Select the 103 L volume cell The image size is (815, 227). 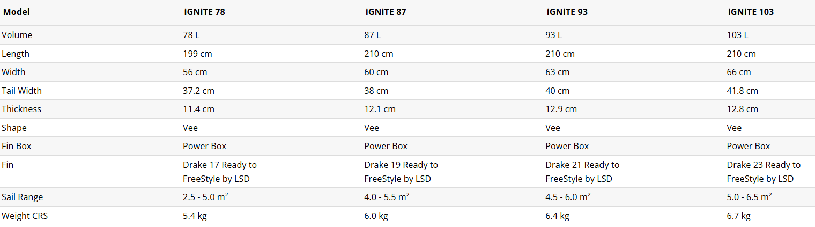pyautogui.click(x=737, y=35)
